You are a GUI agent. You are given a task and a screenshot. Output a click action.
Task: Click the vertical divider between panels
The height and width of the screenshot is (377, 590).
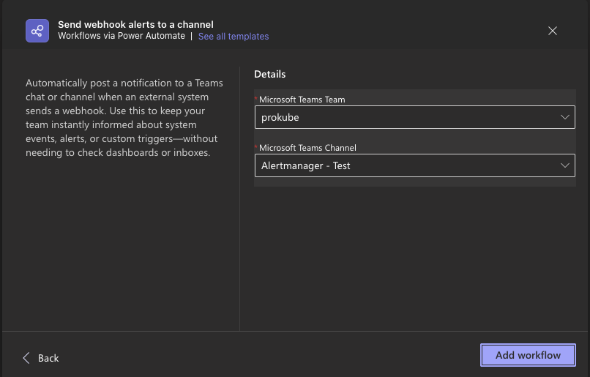(239, 198)
